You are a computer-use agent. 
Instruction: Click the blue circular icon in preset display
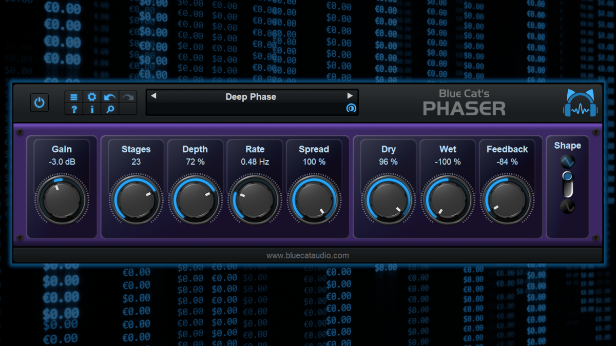(x=351, y=108)
